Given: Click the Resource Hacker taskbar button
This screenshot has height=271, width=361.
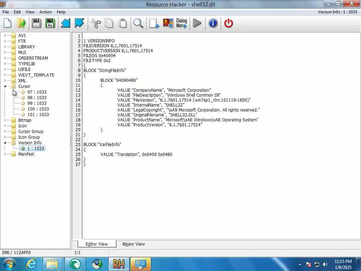Looking at the screenshot, I should (x=118, y=264).
